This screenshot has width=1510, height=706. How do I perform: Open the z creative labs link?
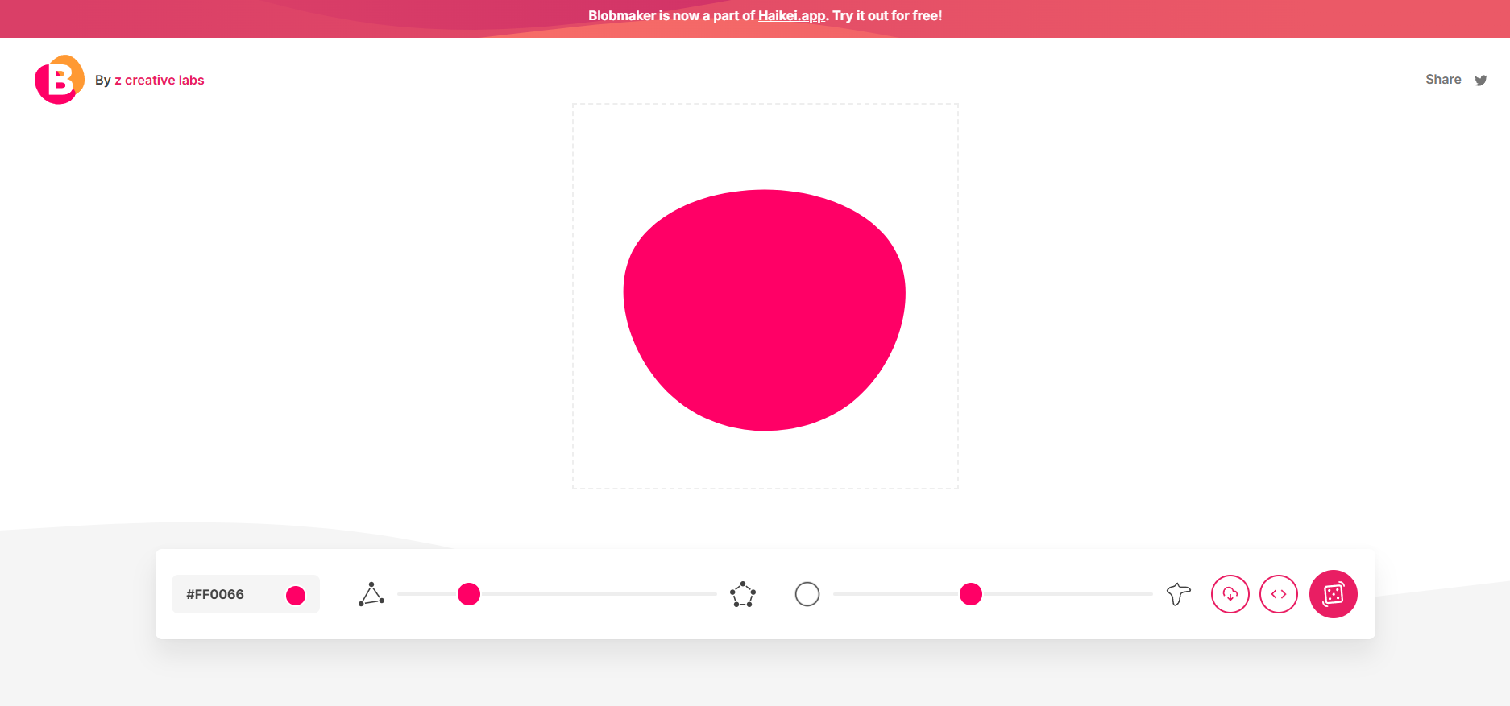pyautogui.click(x=159, y=81)
